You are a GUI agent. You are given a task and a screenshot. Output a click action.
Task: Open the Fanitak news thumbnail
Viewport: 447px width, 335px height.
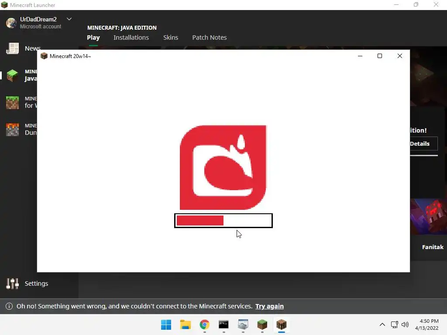pyautogui.click(x=429, y=216)
